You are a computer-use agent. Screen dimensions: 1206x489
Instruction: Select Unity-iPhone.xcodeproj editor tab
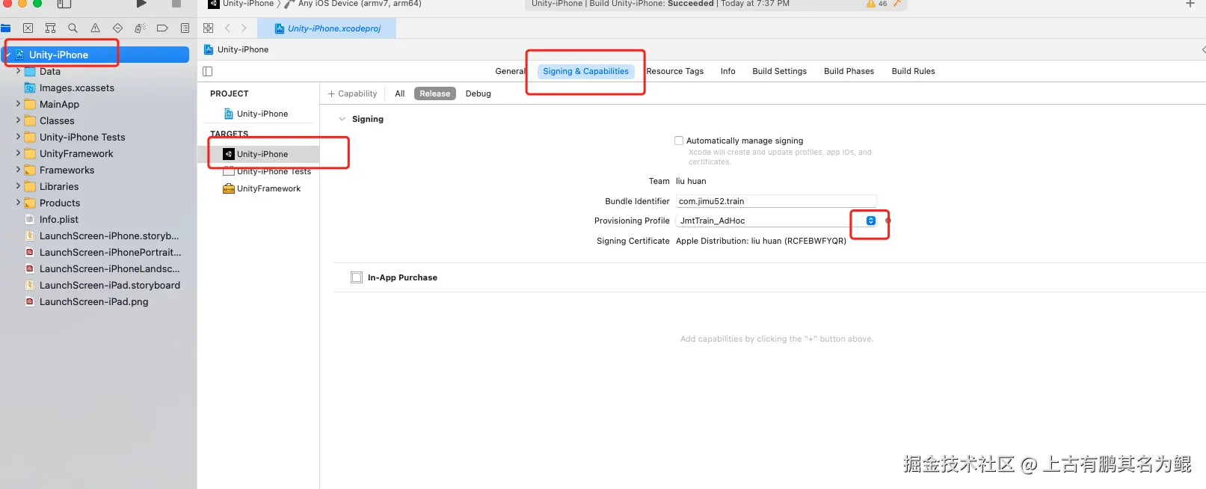tap(327, 28)
